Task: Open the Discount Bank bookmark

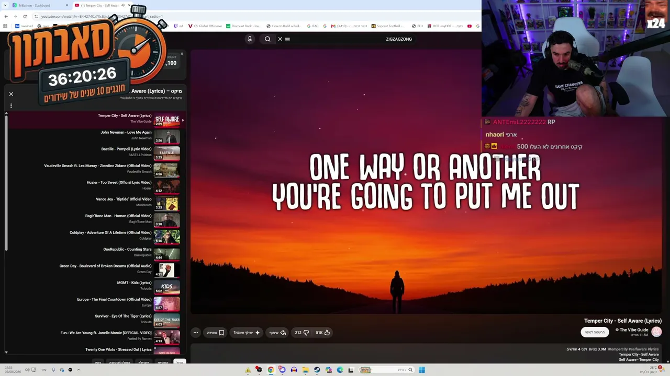Action: [244, 26]
